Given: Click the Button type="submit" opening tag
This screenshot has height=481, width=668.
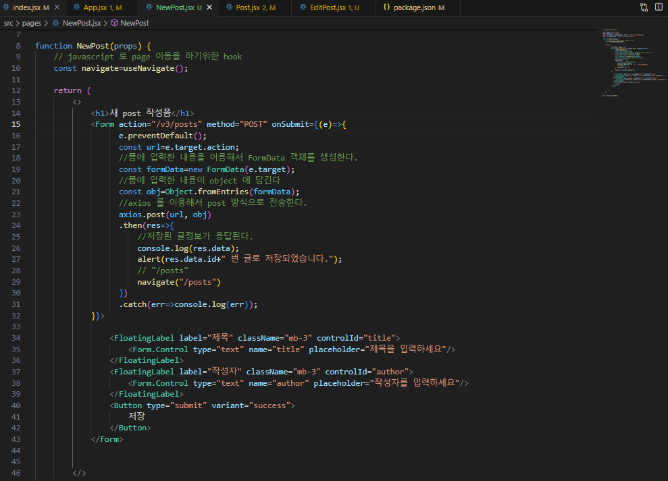Looking at the screenshot, I should tap(203, 405).
